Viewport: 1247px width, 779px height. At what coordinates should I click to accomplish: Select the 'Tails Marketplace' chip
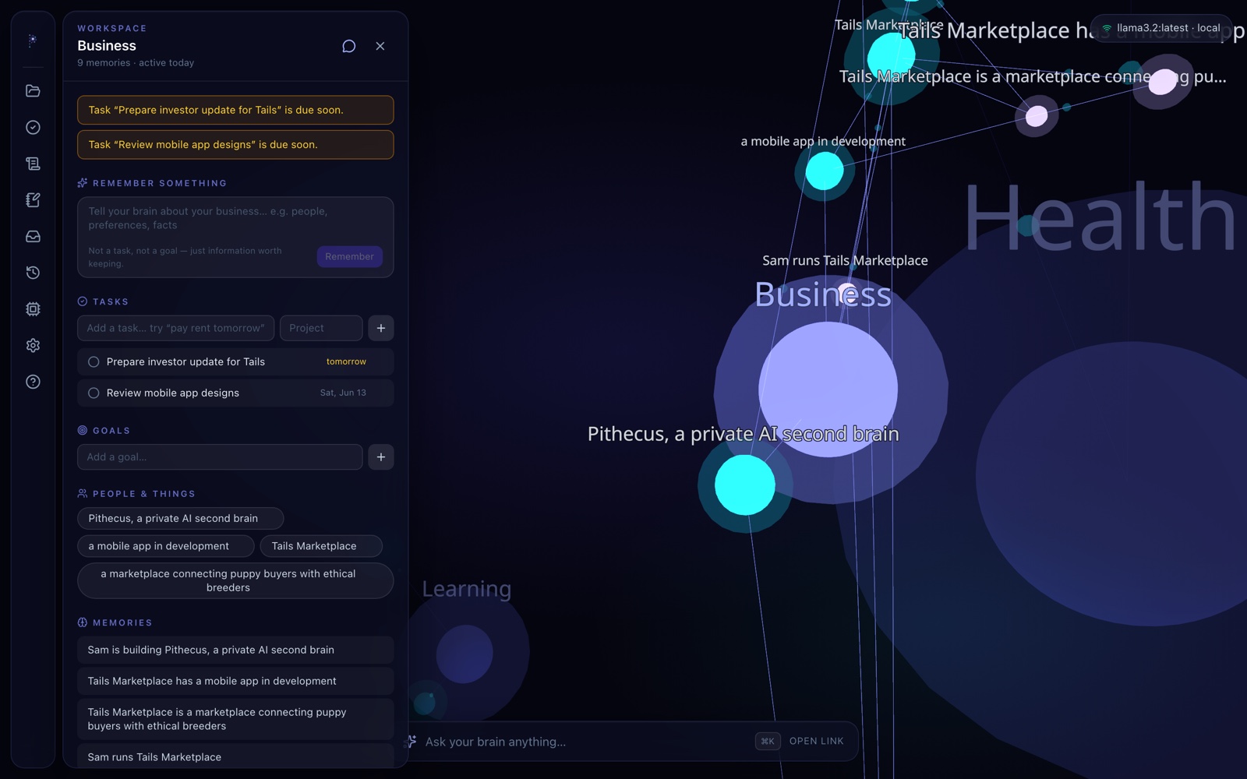321,546
